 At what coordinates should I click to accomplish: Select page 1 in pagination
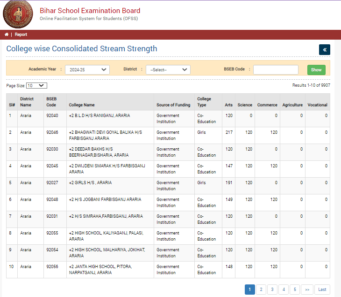point(250,290)
